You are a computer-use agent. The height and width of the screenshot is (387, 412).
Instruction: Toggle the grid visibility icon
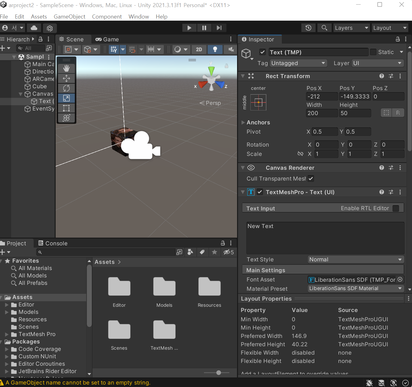114,49
